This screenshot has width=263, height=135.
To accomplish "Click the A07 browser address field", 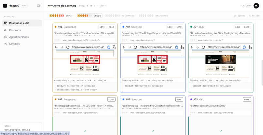I will pos(224,47).
